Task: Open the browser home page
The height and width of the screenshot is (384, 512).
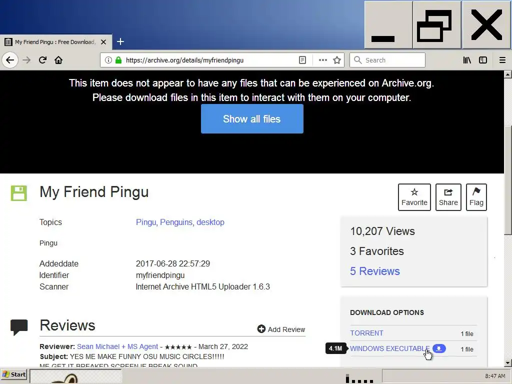Action: click(58, 60)
